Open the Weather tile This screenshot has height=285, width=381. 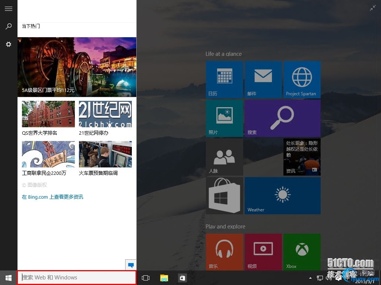(283, 196)
